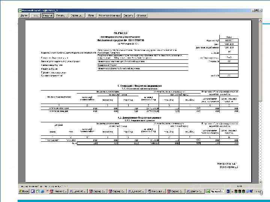Click the vertical scrollbar down arrow

(x=260, y=182)
